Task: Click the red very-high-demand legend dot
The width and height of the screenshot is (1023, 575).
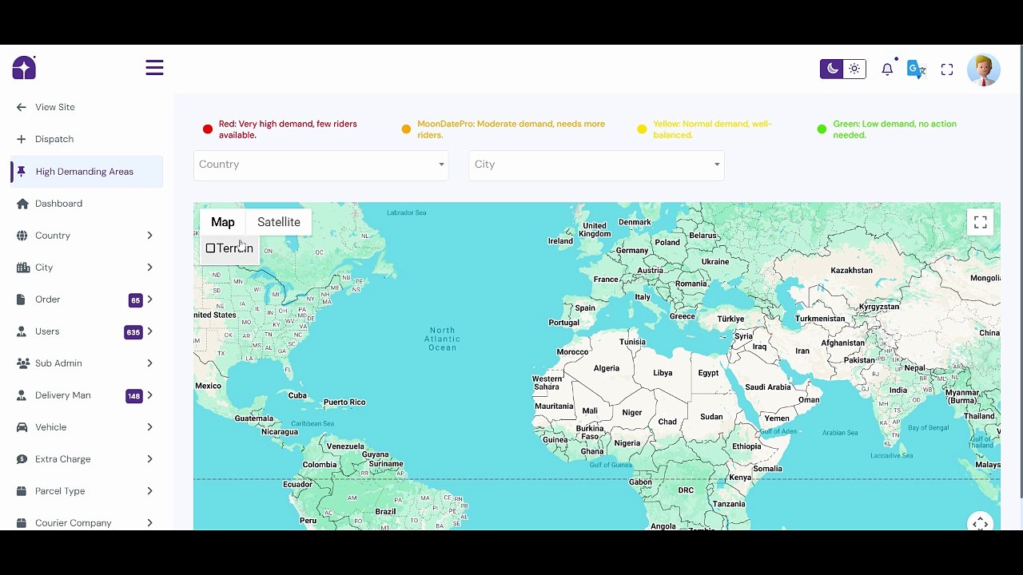Action: pyautogui.click(x=208, y=129)
